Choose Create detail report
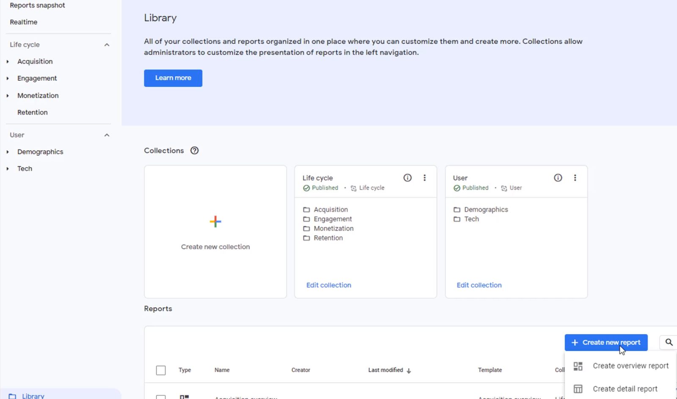Viewport: 677px width, 399px height. click(625, 388)
